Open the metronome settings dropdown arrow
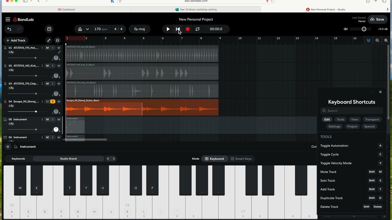The image size is (392, 220). click(87, 29)
